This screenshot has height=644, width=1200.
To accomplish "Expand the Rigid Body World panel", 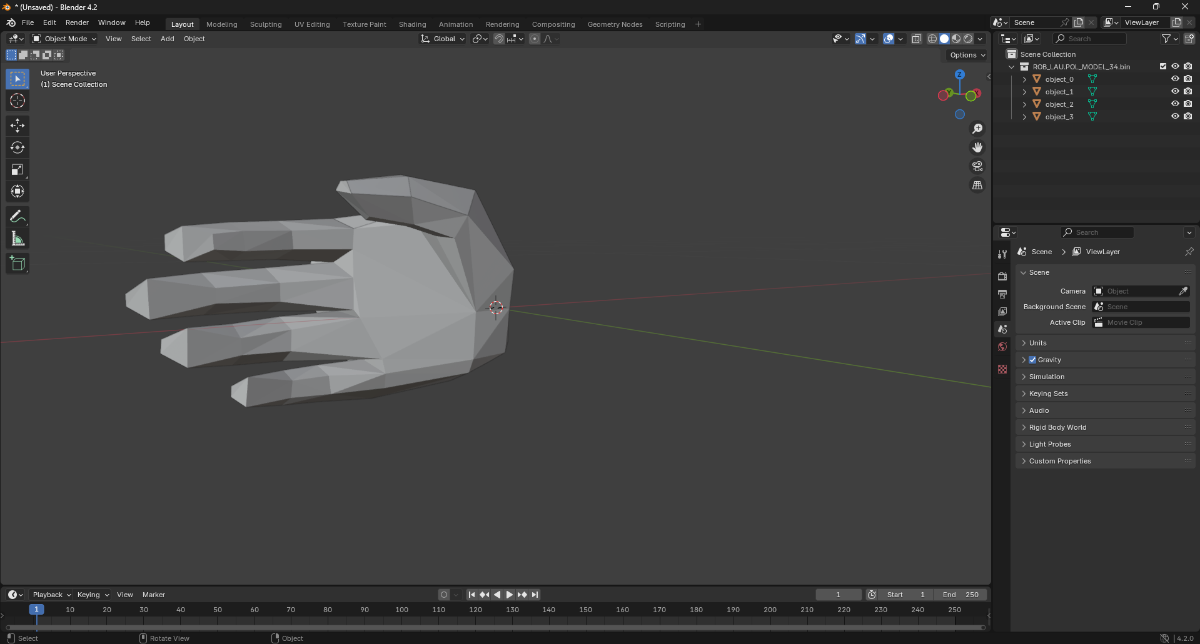I will coord(1105,427).
